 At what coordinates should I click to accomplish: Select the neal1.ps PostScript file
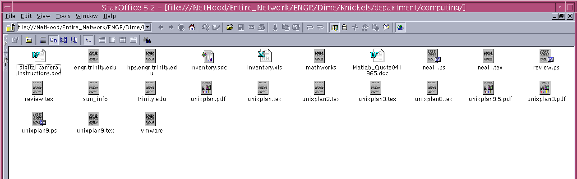coord(434,60)
